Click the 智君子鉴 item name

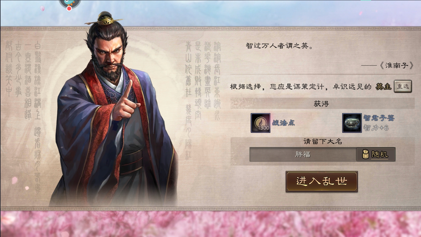379,118
